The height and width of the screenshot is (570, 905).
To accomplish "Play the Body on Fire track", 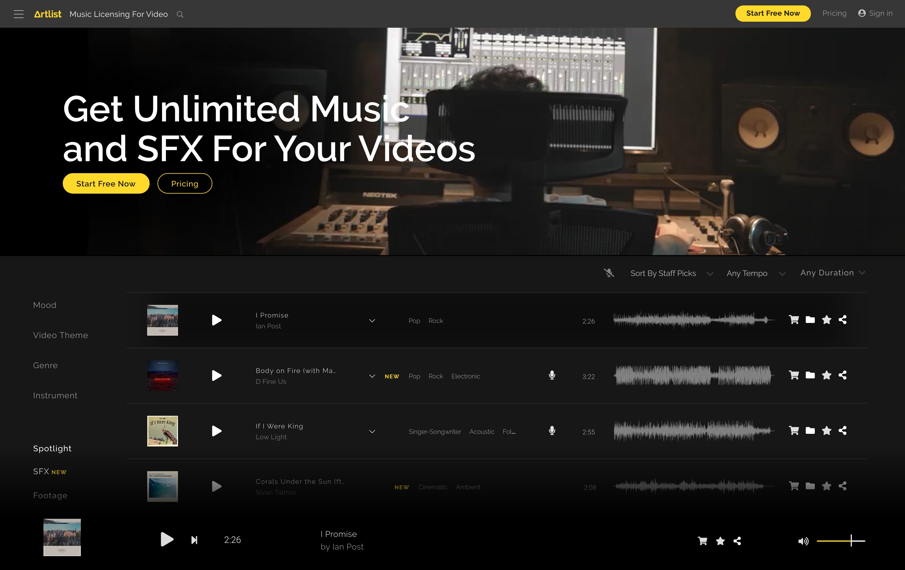I will pyautogui.click(x=217, y=376).
